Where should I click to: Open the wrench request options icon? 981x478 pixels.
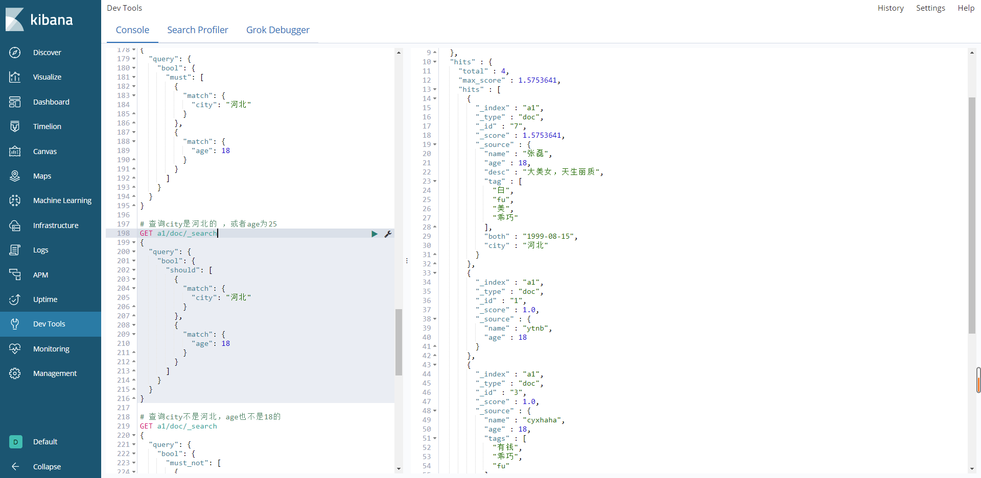[x=389, y=234]
